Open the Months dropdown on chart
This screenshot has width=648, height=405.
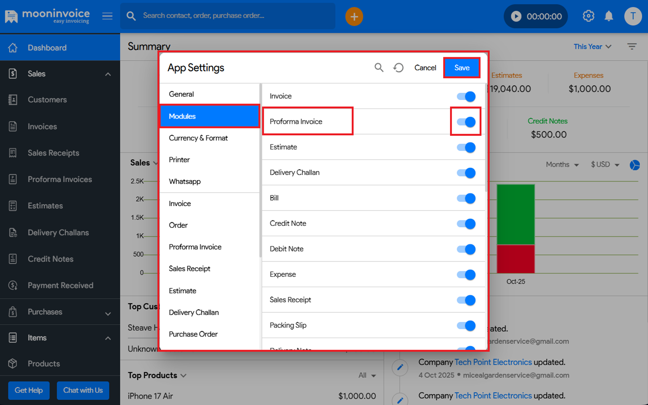[x=562, y=164]
